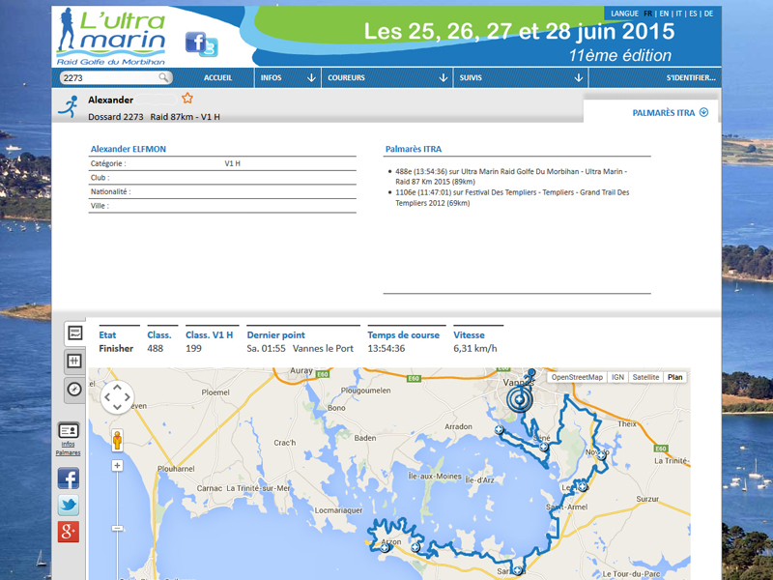Switch language to EN
This screenshot has height=580, width=773.
tap(664, 14)
